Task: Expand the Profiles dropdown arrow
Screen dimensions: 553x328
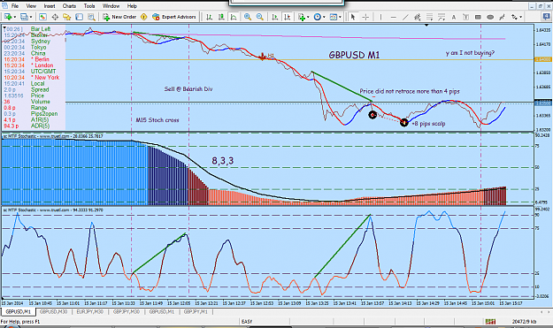Action: pyautogui.click(x=31, y=17)
